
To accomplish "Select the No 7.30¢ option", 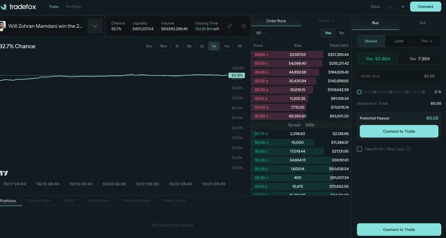I will pyautogui.click(x=420, y=58).
